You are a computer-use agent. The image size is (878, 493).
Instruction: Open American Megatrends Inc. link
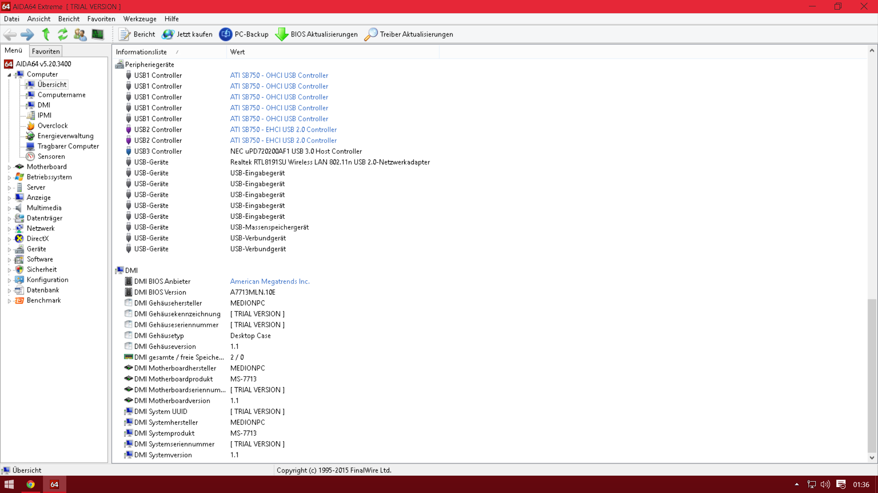click(x=270, y=282)
